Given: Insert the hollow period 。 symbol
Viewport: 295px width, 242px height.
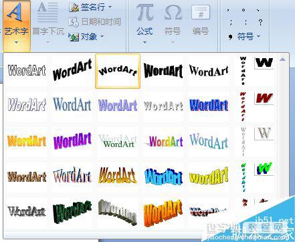Looking at the screenshot, I should pos(243,10).
